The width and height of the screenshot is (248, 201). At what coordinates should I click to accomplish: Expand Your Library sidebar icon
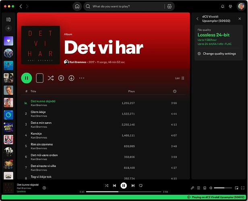(x=8, y=19)
